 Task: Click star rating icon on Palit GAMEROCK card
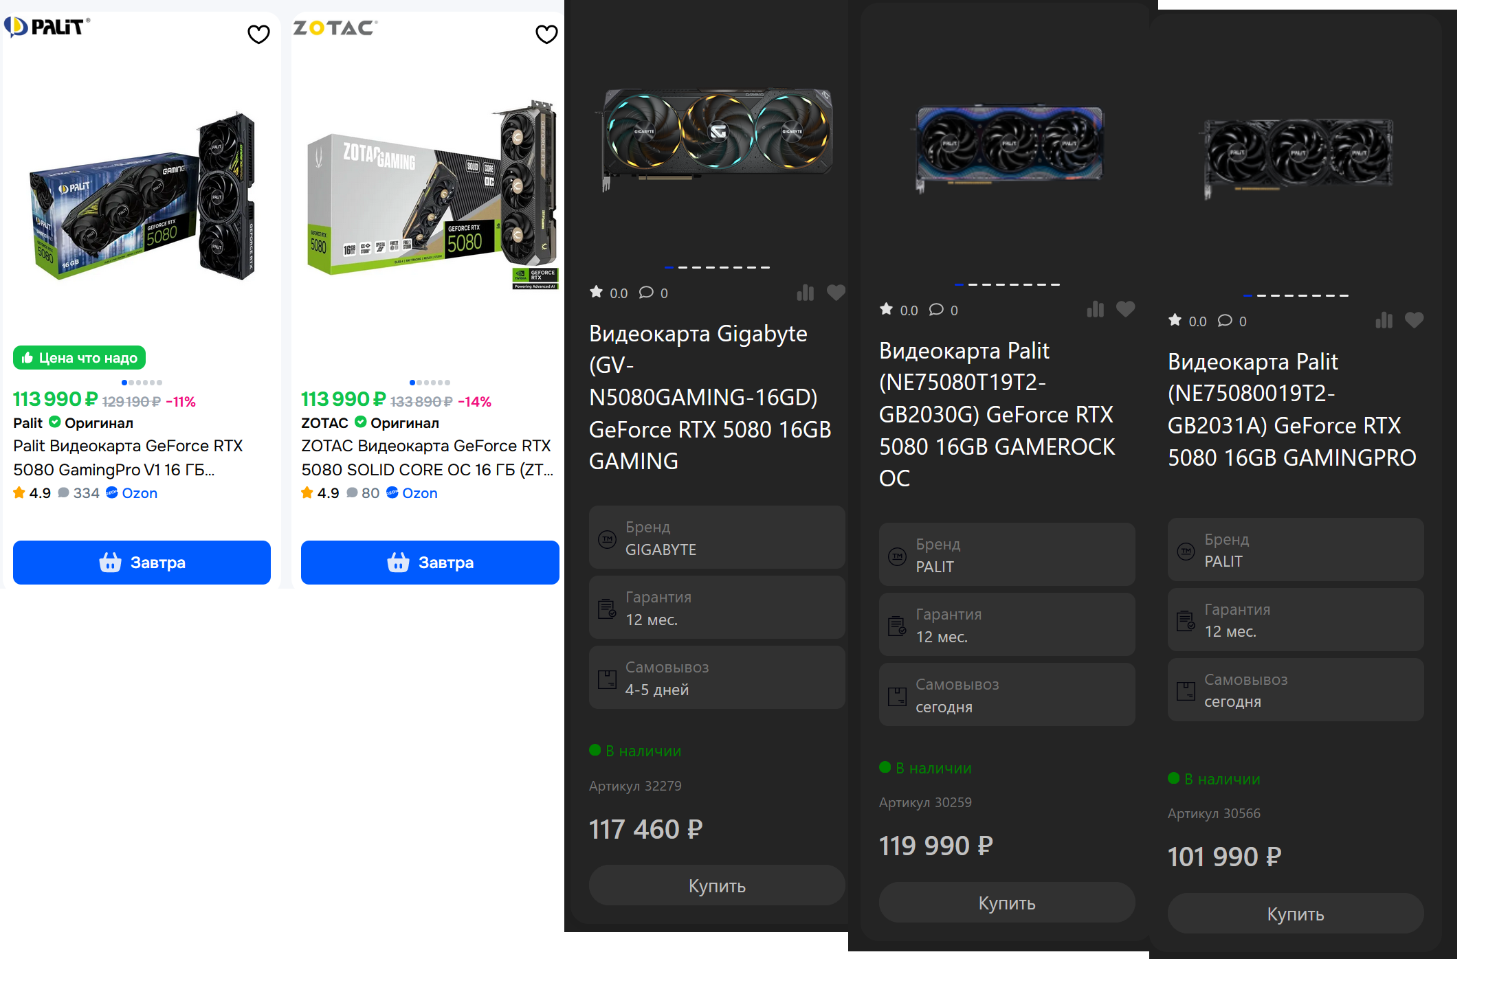coord(887,310)
